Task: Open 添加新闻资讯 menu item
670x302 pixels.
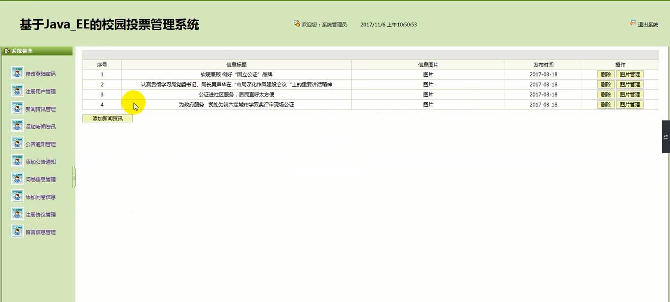Action: click(x=41, y=127)
